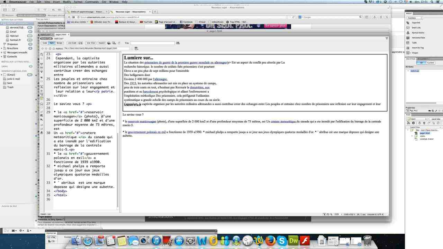Open the App Store from the Dock
443x249 pixels.
[179, 240]
